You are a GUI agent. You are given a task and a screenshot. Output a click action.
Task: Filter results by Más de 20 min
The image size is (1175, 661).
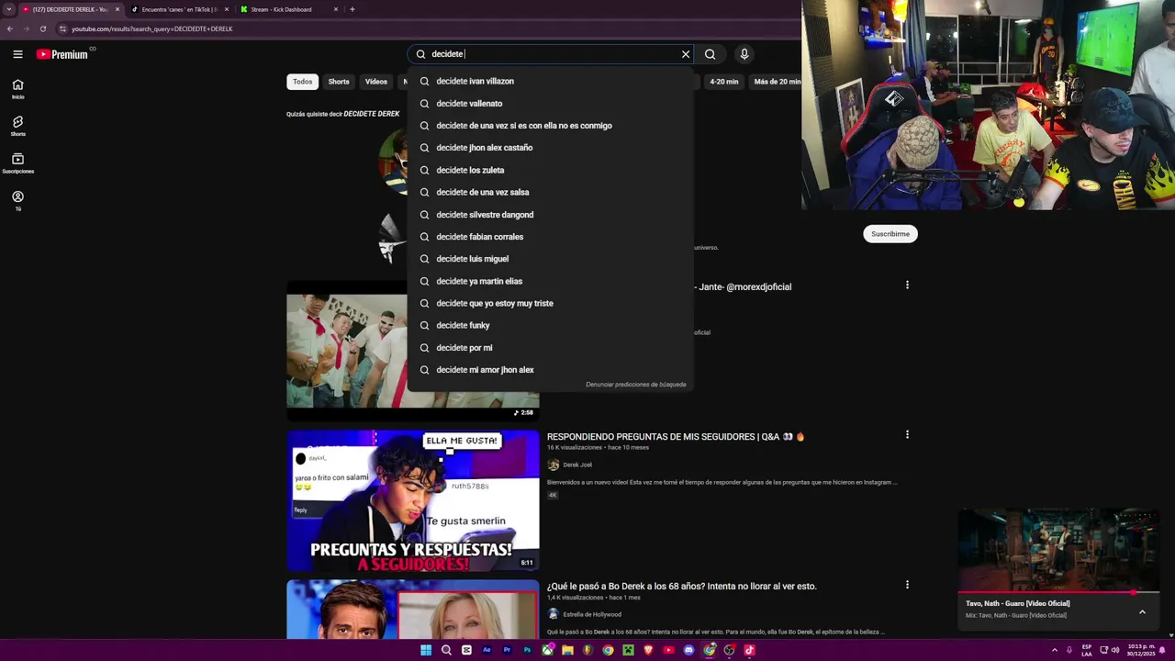pos(777,82)
